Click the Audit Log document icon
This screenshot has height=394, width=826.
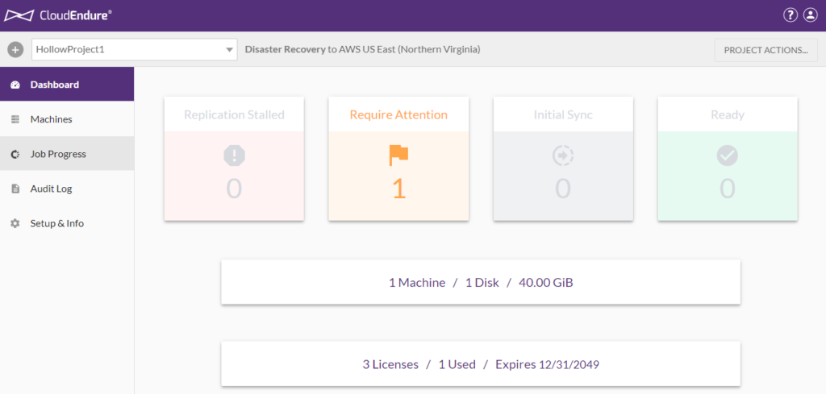[x=15, y=189]
